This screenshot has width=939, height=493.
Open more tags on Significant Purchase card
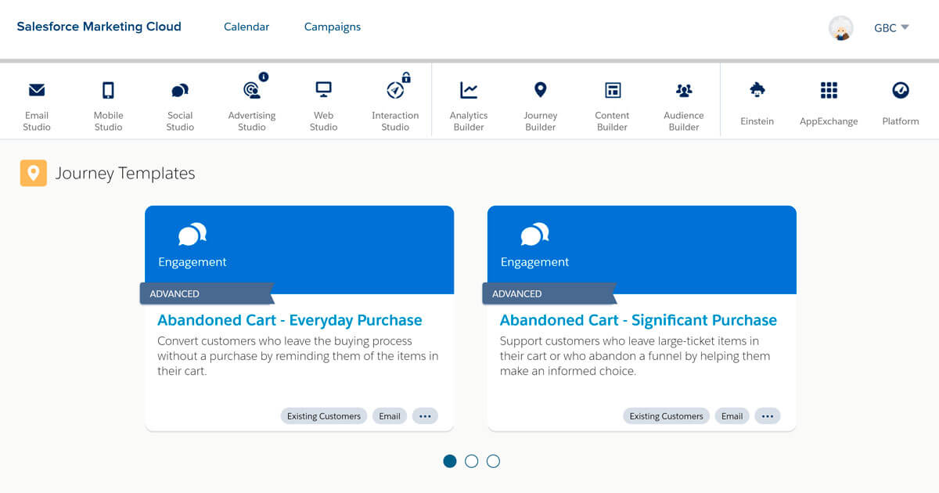768,416
